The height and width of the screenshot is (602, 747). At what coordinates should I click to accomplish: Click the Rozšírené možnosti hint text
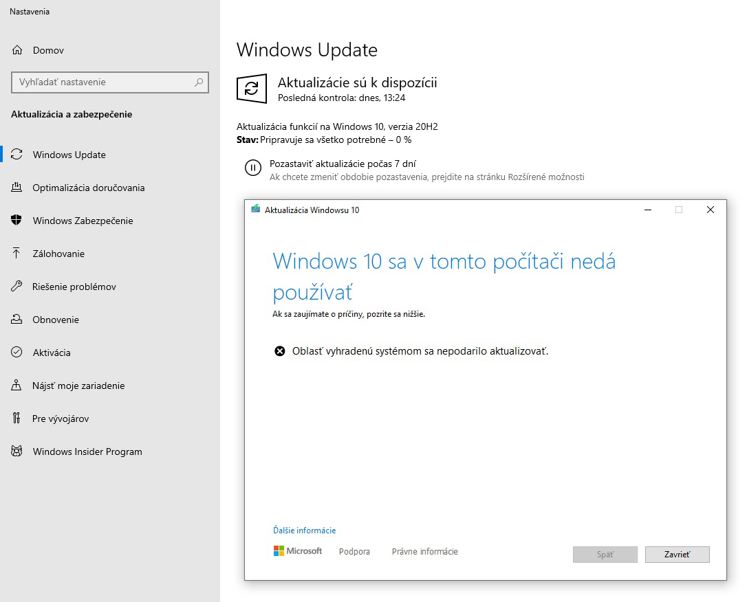coord(427,177)
